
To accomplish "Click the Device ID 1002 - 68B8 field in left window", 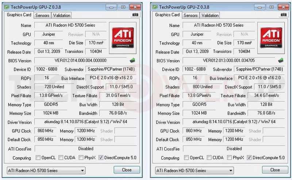I will pos(47,69).
